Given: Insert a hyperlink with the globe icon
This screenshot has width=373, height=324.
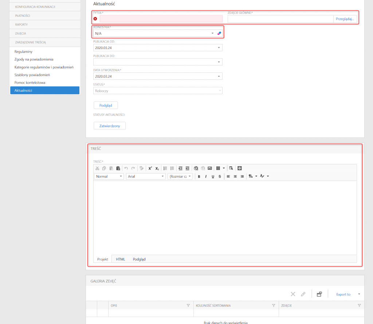Looking at the screenshot, I should [196, 168].
